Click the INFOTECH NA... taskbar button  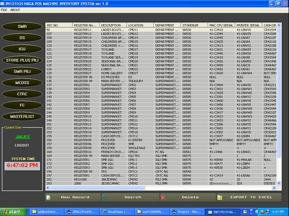(x=223, y=212)
